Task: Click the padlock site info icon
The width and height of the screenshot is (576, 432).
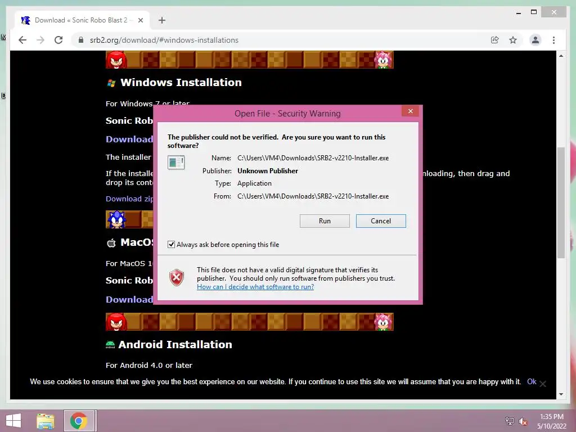Action: click(81, 40)
